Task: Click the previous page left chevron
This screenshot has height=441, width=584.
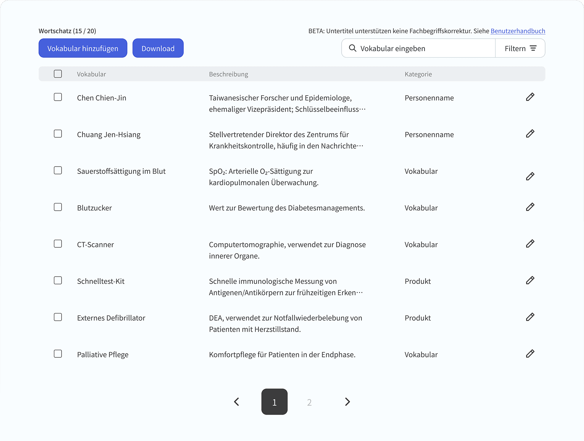Action: pyautogui.click(x=237, y=402)
